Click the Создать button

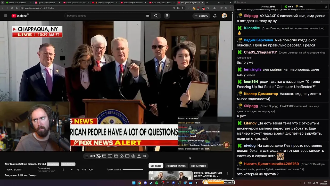[201, 16]
